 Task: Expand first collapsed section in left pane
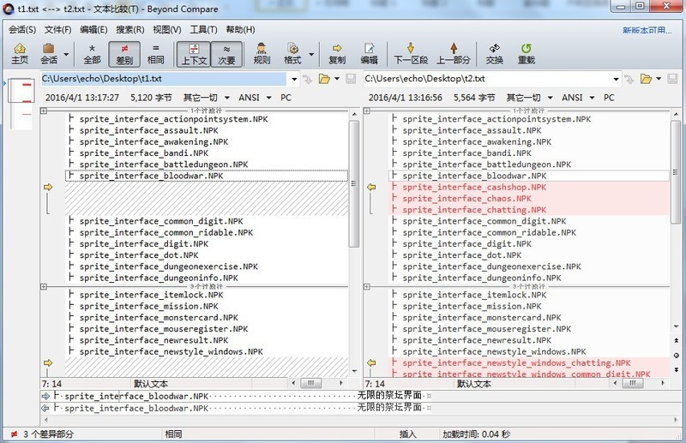point(44,111)
